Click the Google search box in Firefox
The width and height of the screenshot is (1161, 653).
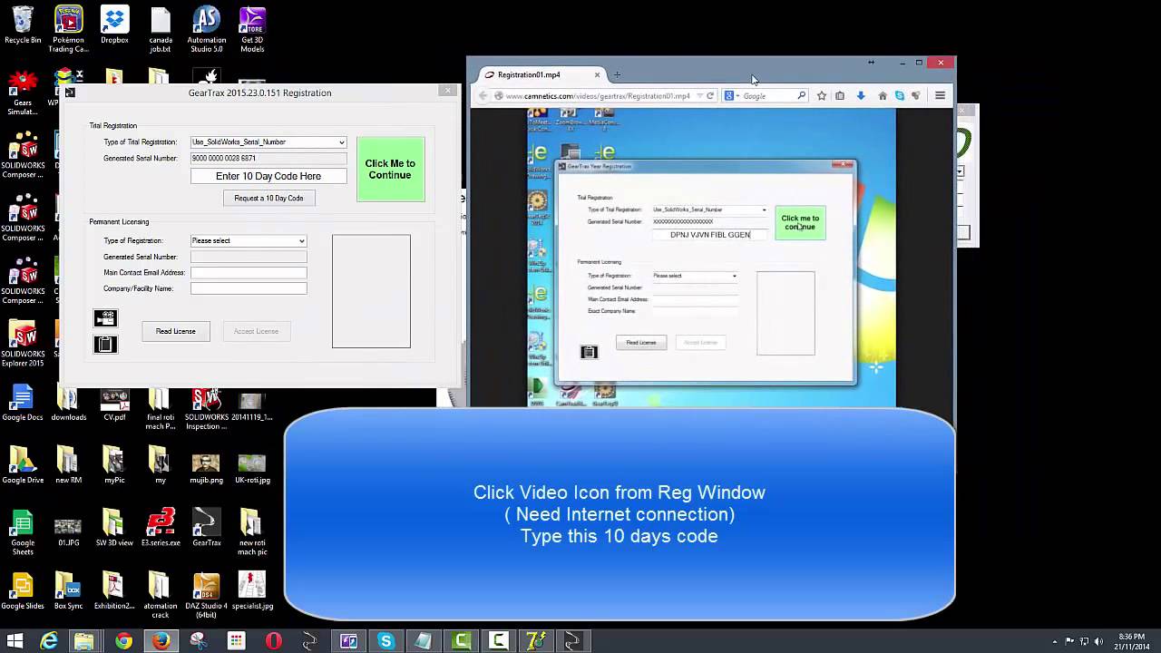[766, 95]
